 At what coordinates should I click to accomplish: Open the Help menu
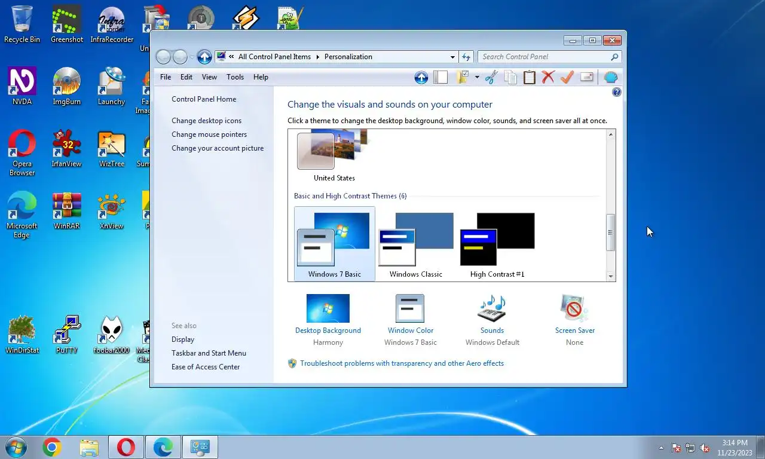click(261, 77)
